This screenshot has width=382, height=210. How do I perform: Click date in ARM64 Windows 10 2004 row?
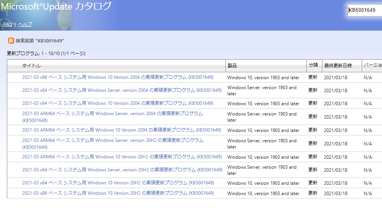(335, 130)
